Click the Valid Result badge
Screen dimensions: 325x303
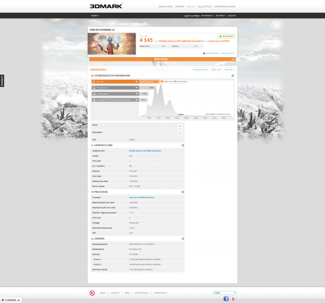point(226,36)
